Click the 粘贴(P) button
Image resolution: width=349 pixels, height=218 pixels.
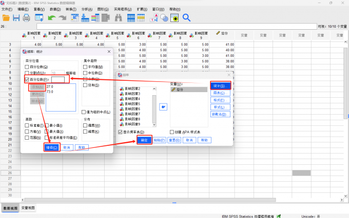point(160,140)
